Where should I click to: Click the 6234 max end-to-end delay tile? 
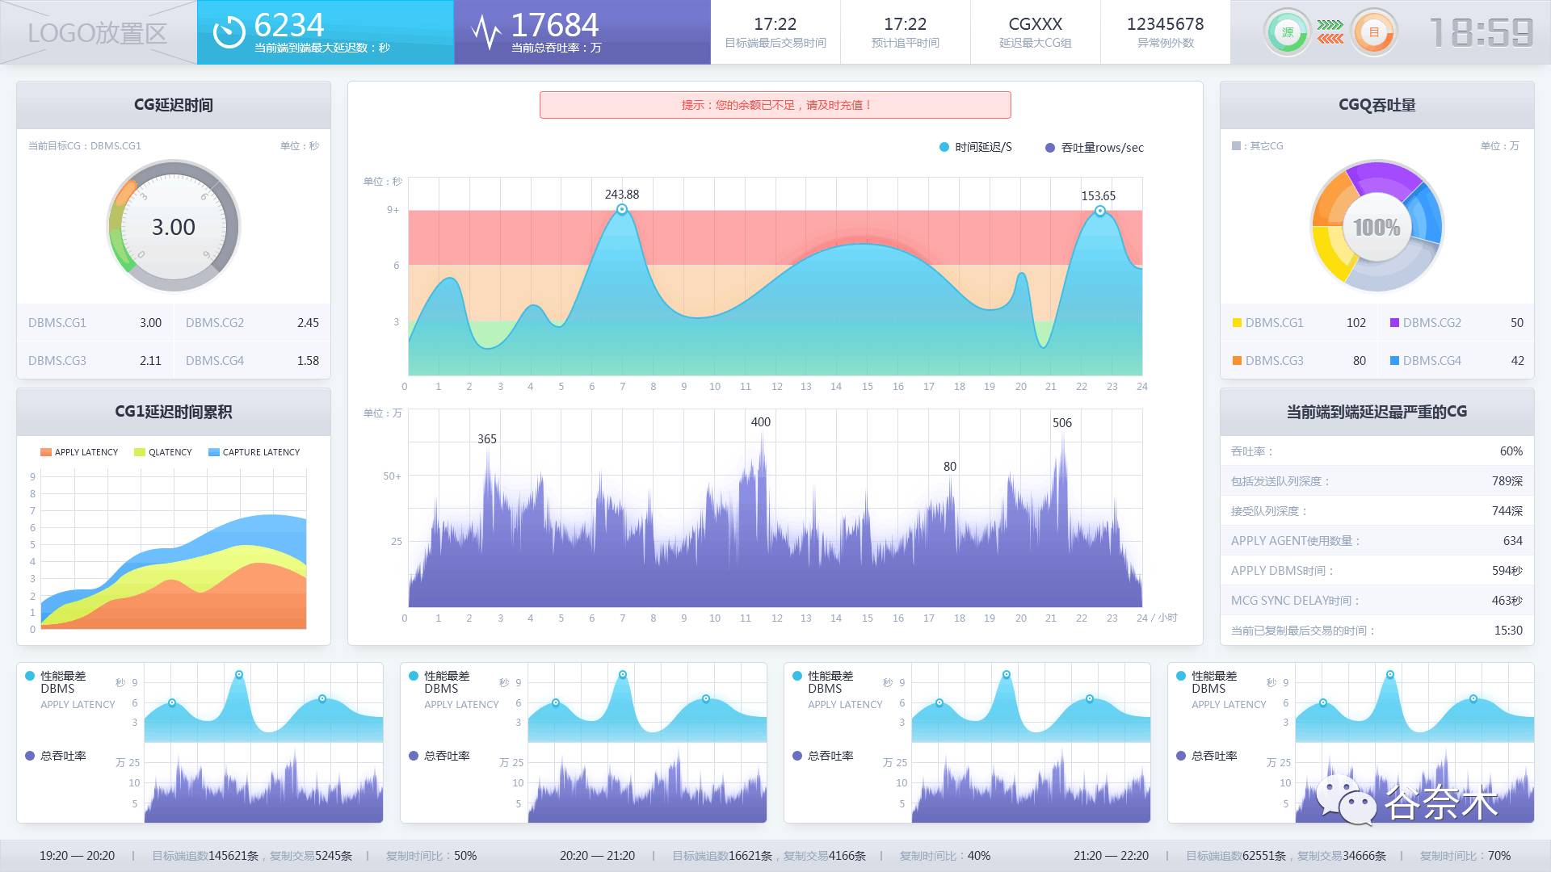[326, 32]
